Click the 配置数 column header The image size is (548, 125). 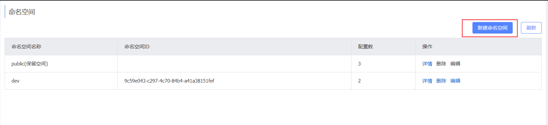pyautogui.click(x=366, y=47)
